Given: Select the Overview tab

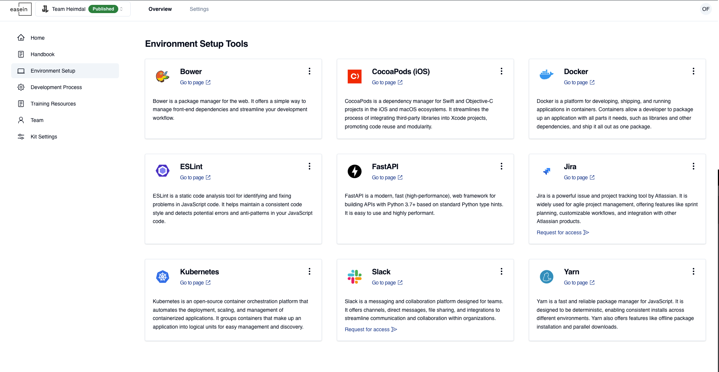Looking at the screenshot, I should click(160, 9).
